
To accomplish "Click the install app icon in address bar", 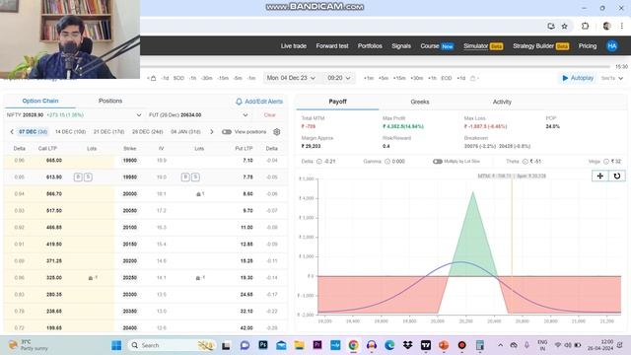I will (x=551, y=27).
